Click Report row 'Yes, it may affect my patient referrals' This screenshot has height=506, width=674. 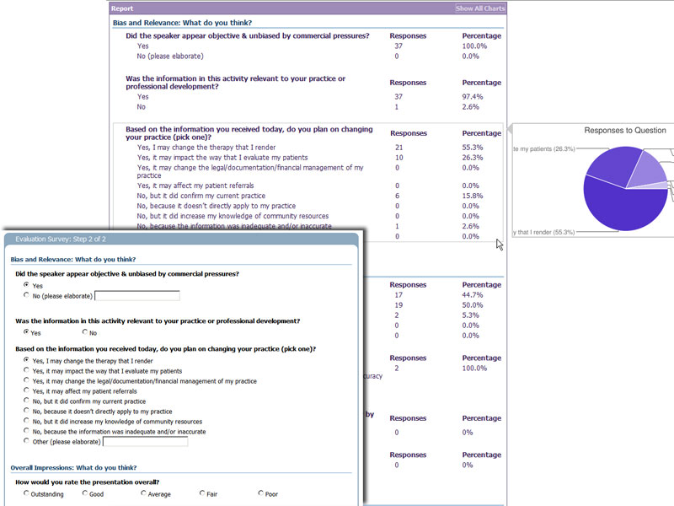(195, 186)
